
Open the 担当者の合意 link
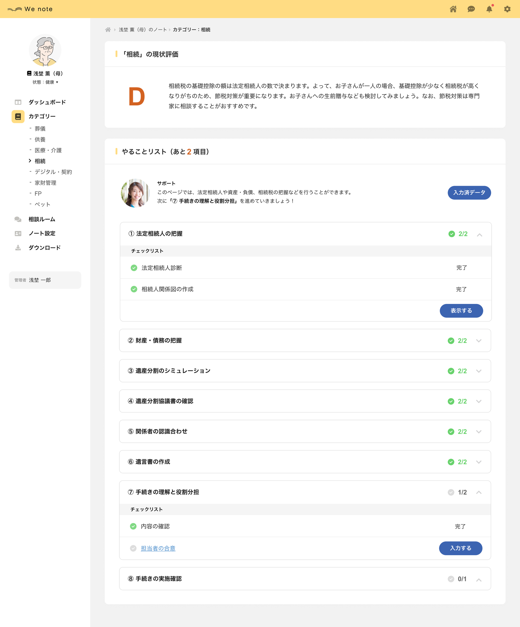(158, 548)
